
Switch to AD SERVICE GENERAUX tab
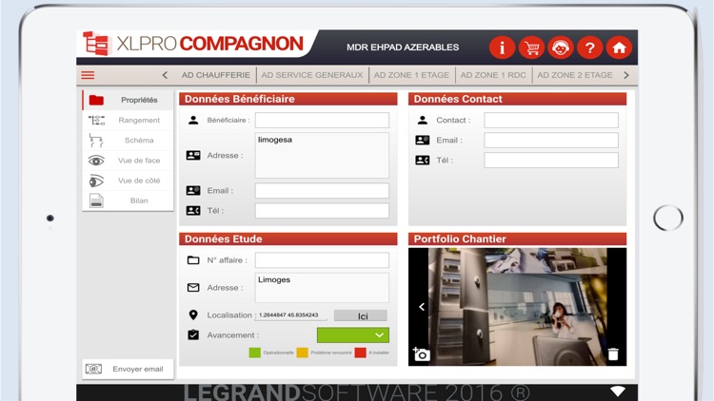coord(312,75)
